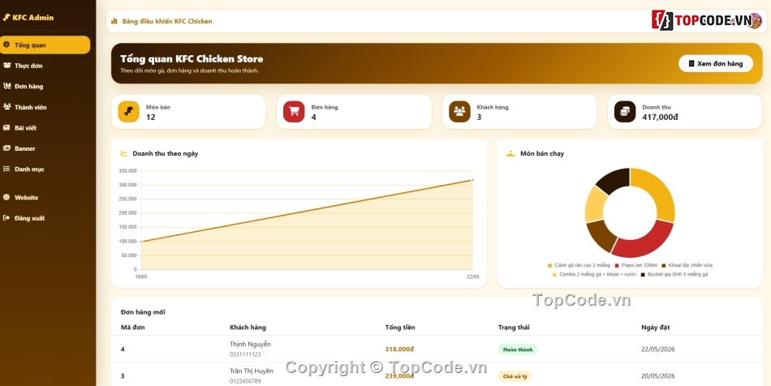Viewport: 771px width, 386px height.
Task: Click the 22/05 data point on revenue chart
Action: [x=473, y=180]
